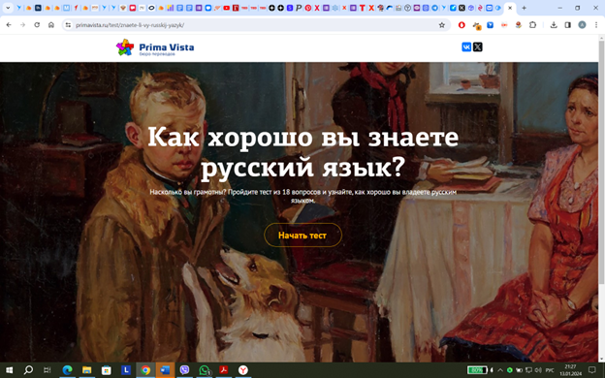Open a new browser tab
The image size is (605, 378).
pyautogui.click(x=524, y=8)
